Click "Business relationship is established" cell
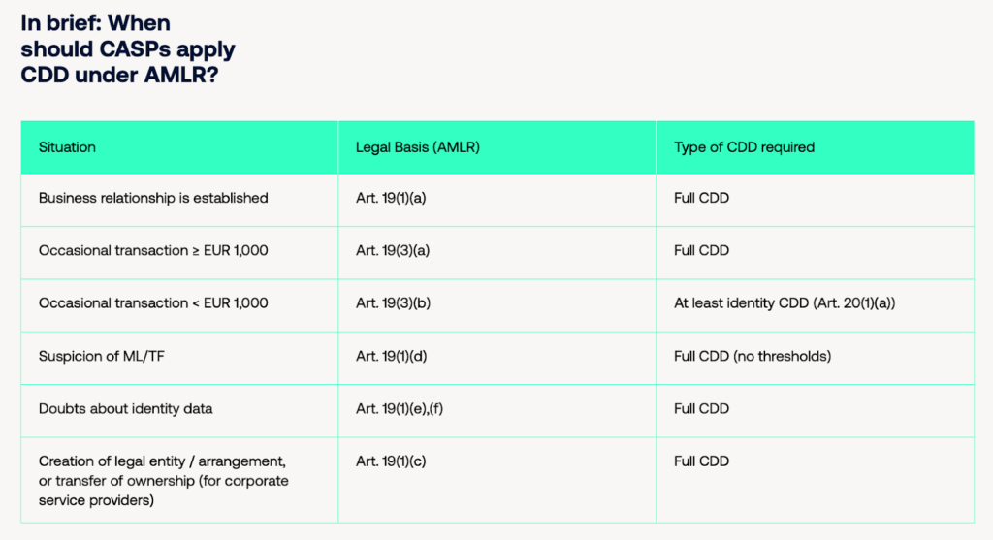 tap(153, 198)
